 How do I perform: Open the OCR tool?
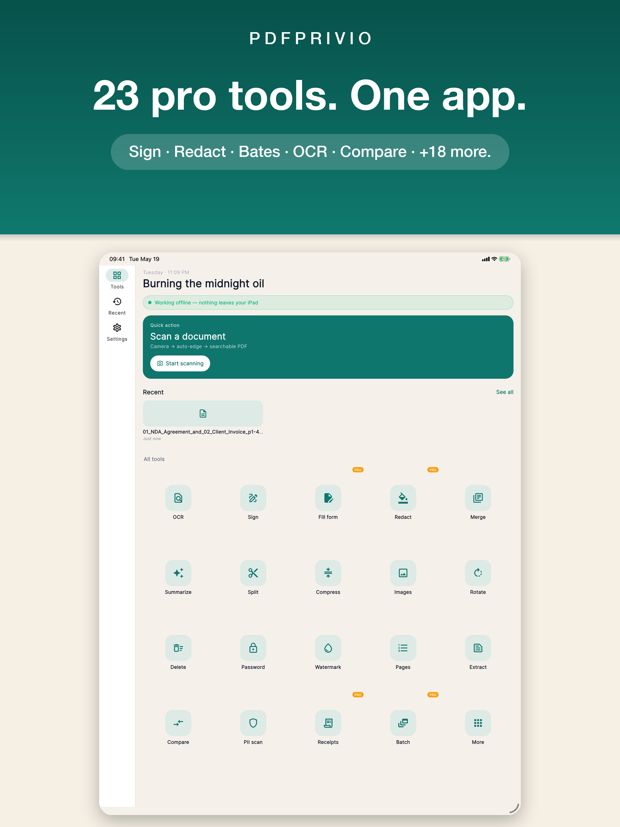pyautogui.click(x=178, y=498)
